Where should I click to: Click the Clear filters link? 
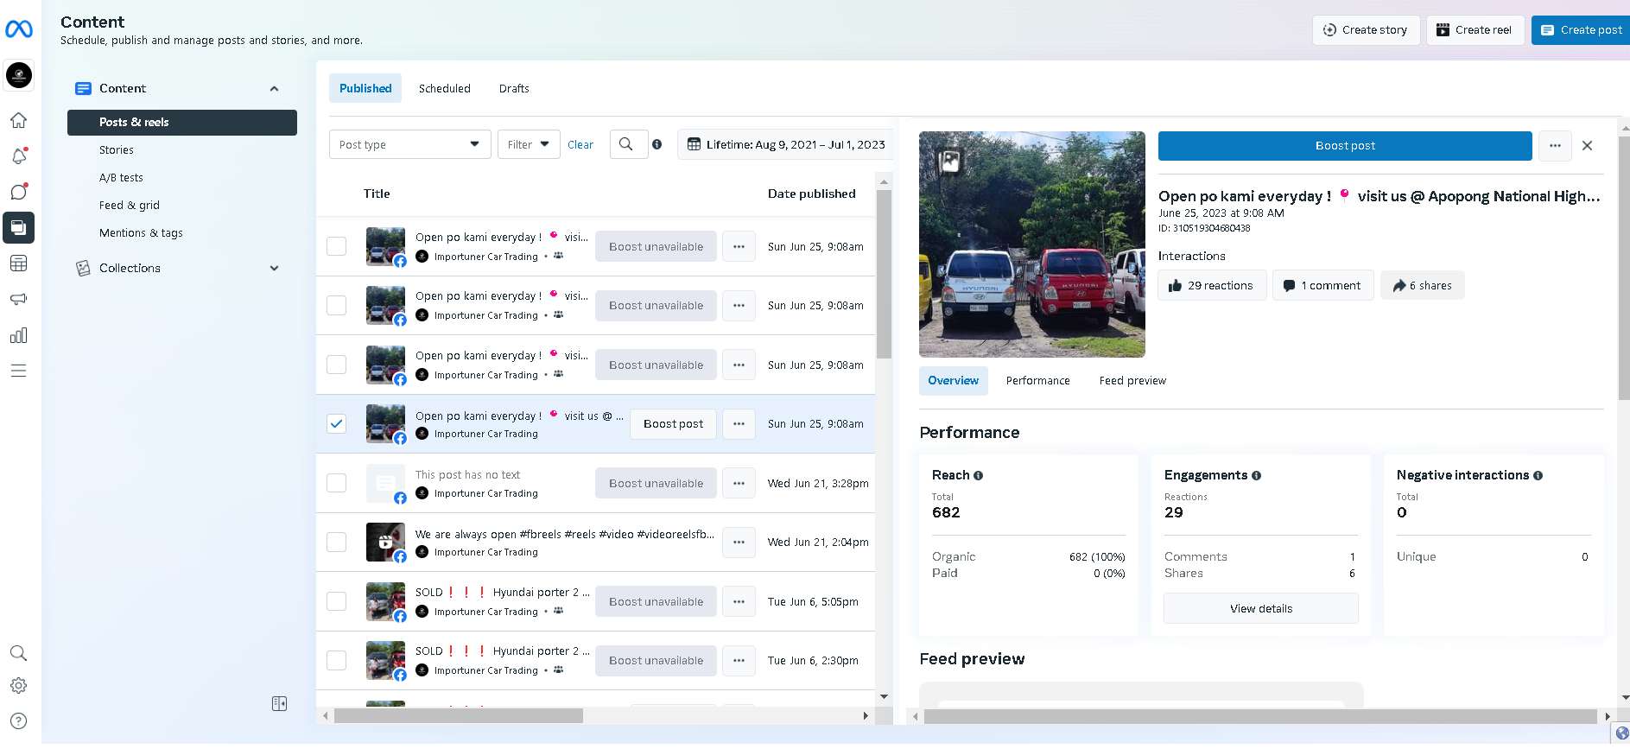click(x=580, y=145)
